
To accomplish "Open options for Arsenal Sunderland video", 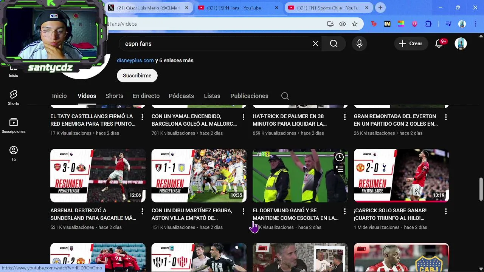I will coord(142,212).
